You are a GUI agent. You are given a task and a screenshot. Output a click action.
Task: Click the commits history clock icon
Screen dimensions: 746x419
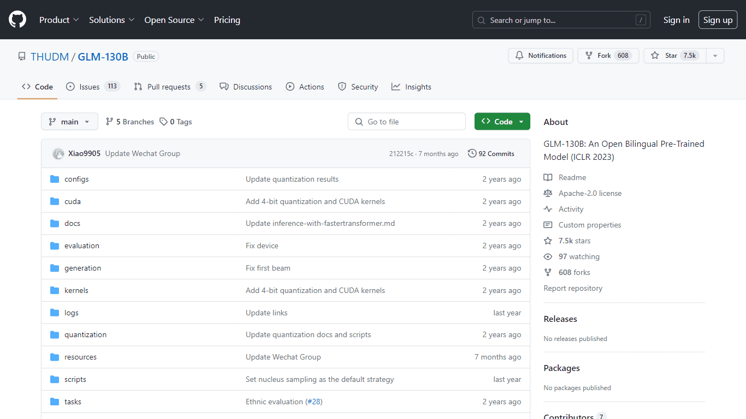[x=472, y=154]
